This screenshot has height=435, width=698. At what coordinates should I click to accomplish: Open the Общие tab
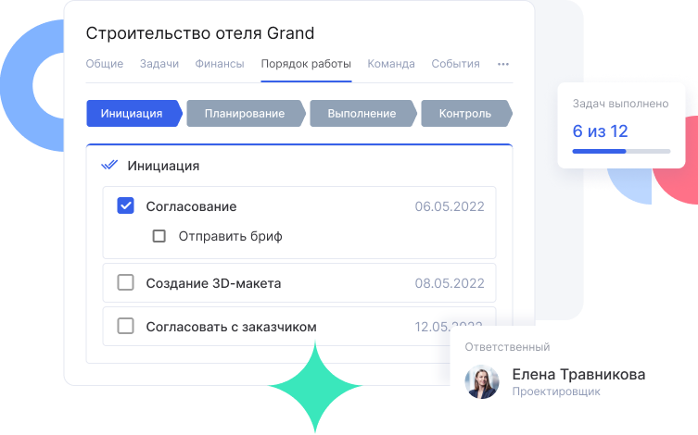105,64
